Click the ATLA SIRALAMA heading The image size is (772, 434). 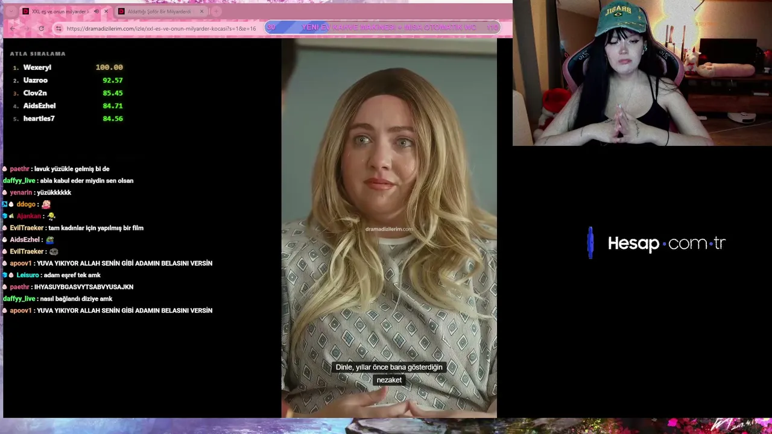click(37, 54)
